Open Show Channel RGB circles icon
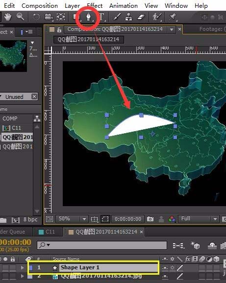The width and height of the screenshot is (226, 283). coord(172,219)
